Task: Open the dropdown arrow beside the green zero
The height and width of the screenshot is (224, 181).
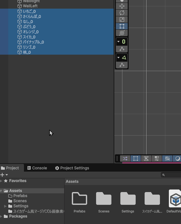Action: click(118, 42)
